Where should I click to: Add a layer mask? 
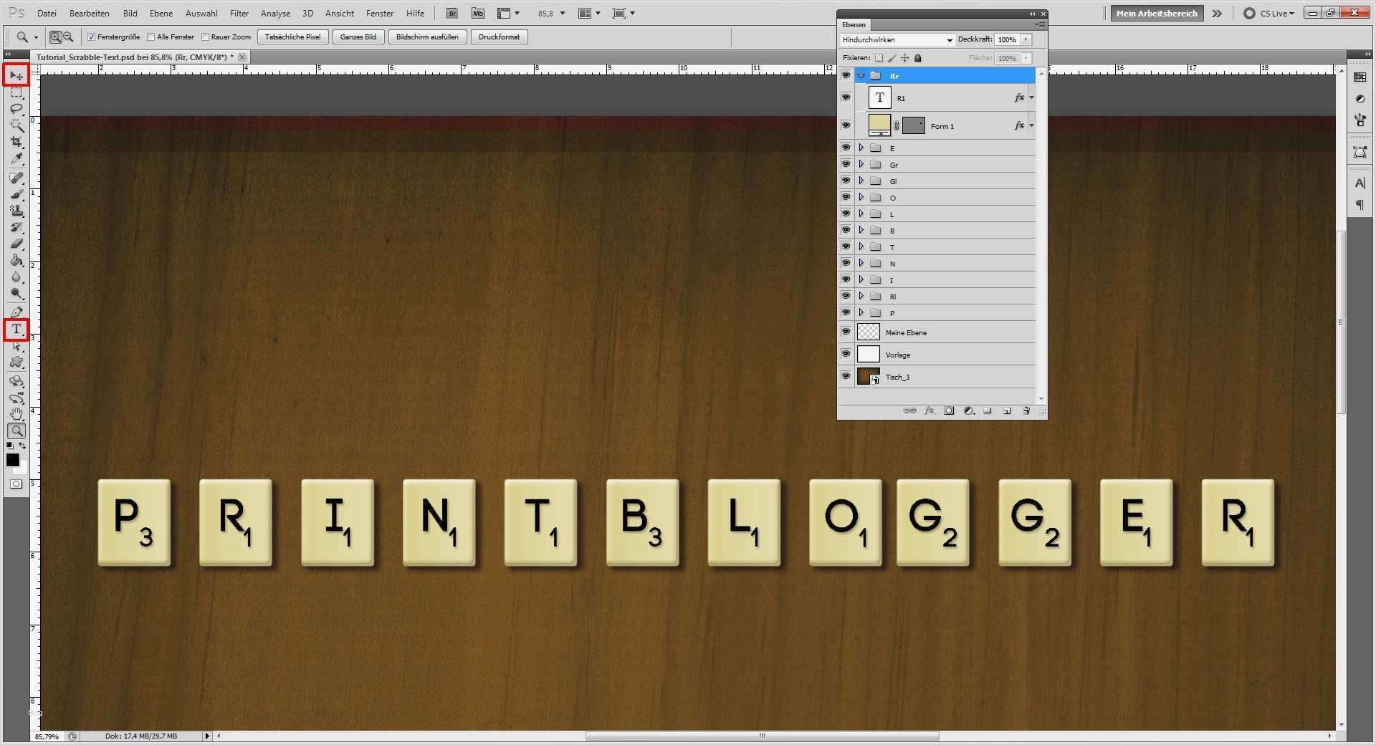[949, 410]
